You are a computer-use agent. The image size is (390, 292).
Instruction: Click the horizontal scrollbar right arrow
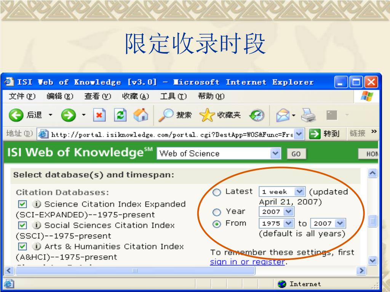tap(361, 270)
